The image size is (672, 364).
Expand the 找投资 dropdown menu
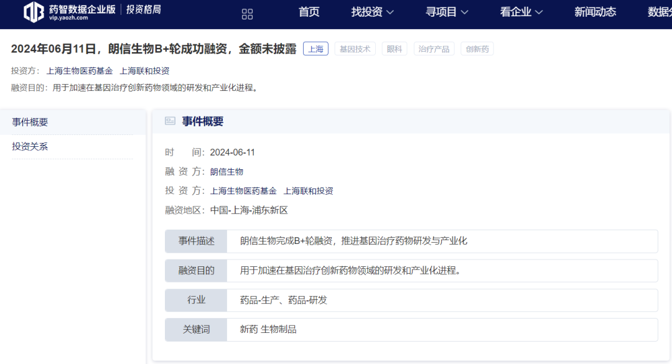tap(372, 12)
